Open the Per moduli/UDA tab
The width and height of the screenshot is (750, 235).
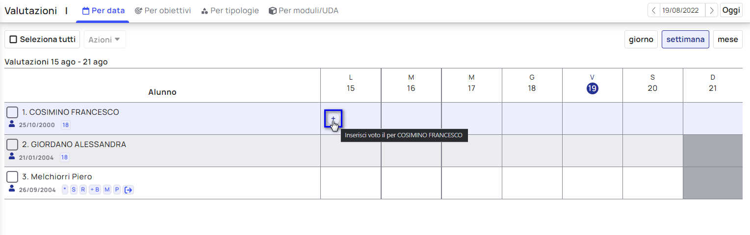[303, 11]
